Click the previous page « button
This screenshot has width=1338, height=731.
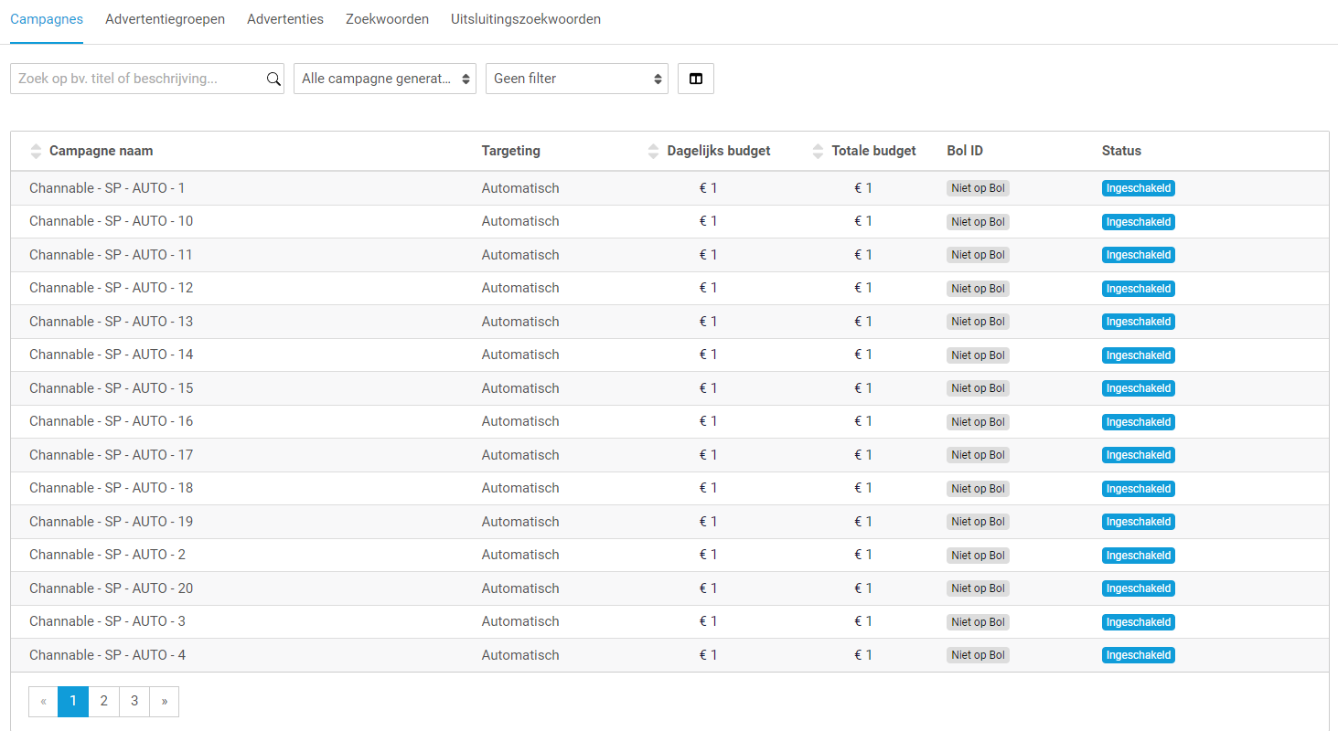[x=43, y=701]
